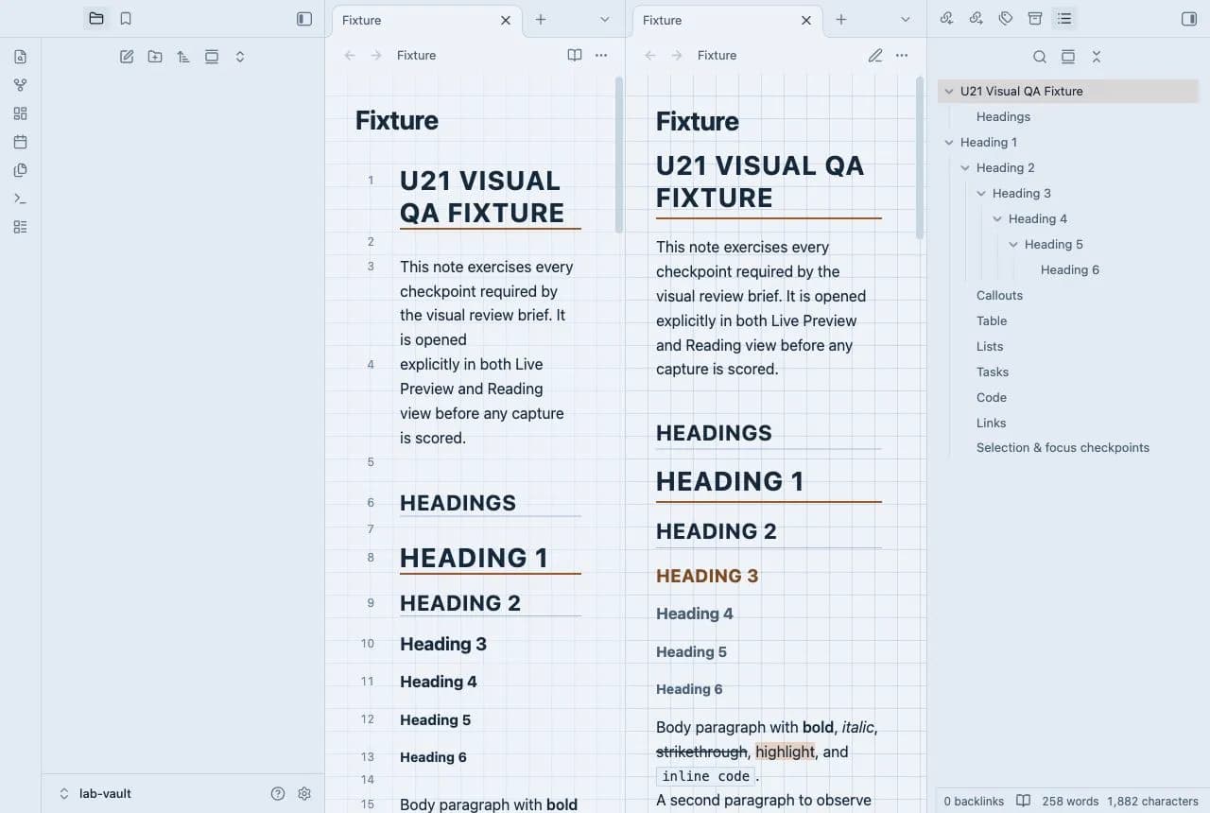
Task: Collapse the Heading 3 outline branch
Action: (981, 194)
